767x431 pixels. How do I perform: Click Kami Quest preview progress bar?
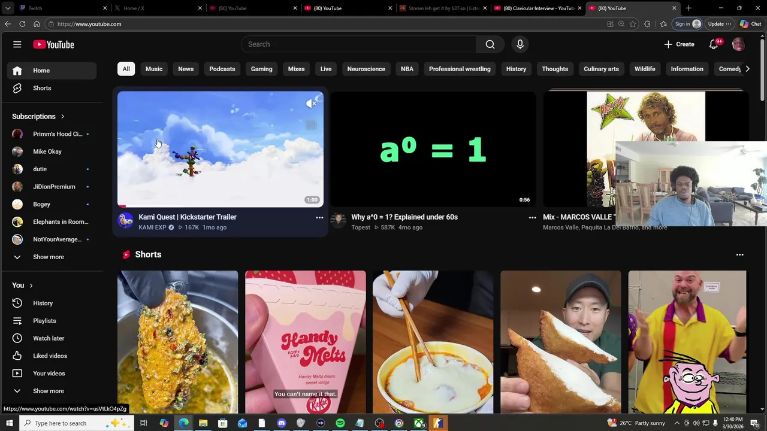[x=221, y=206]
